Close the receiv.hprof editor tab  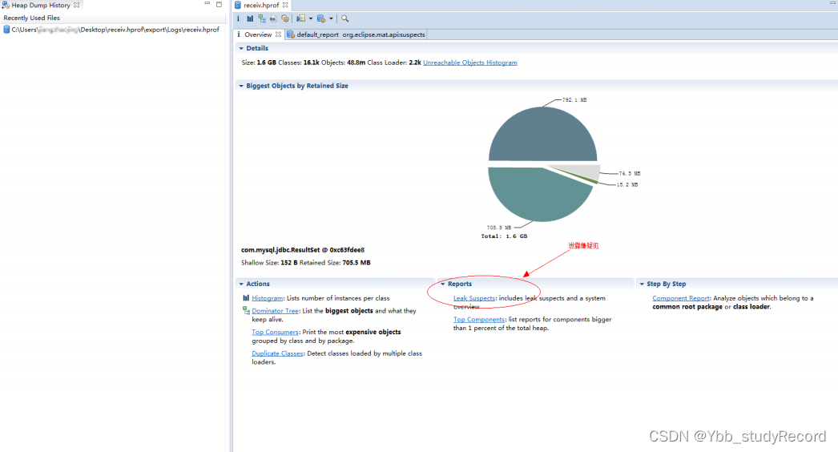pyautogui.click(x=285, y=5)
